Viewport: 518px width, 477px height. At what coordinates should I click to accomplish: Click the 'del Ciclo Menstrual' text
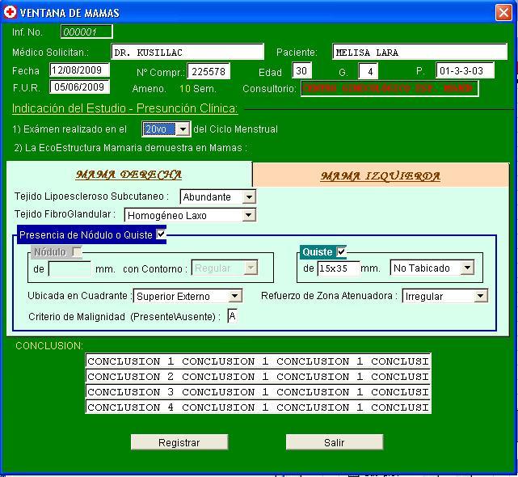point(235,129)
